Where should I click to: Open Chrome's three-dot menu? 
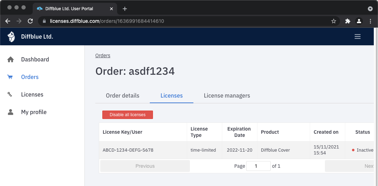point(370,21)
